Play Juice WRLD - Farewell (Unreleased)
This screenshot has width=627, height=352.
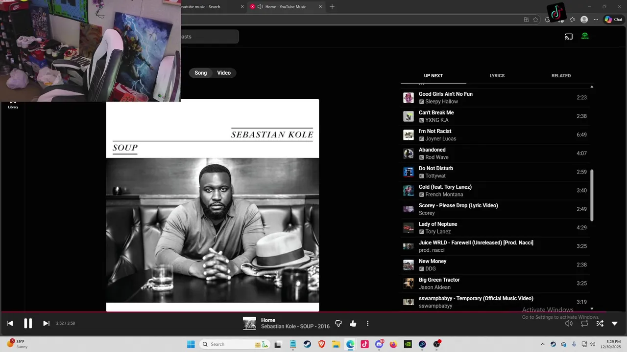click(495, 246)
